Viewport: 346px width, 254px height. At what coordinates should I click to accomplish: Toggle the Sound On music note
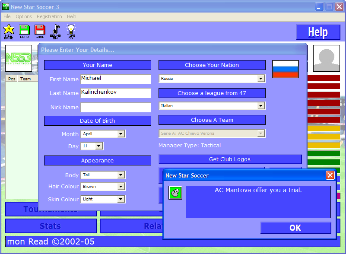(55, 31)
